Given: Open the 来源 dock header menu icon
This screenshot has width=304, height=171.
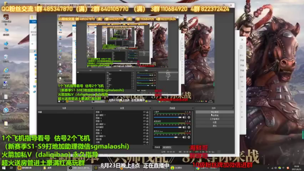Looking at the screenshot, I should coord(150,108).
